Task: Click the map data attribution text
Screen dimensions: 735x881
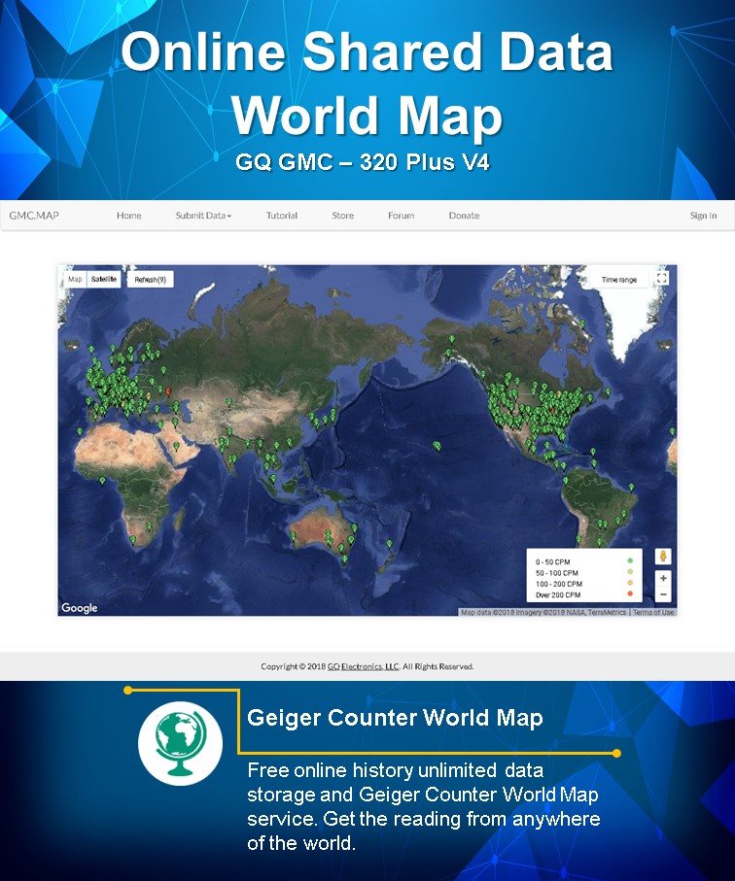Action: (x=543, y=613)
